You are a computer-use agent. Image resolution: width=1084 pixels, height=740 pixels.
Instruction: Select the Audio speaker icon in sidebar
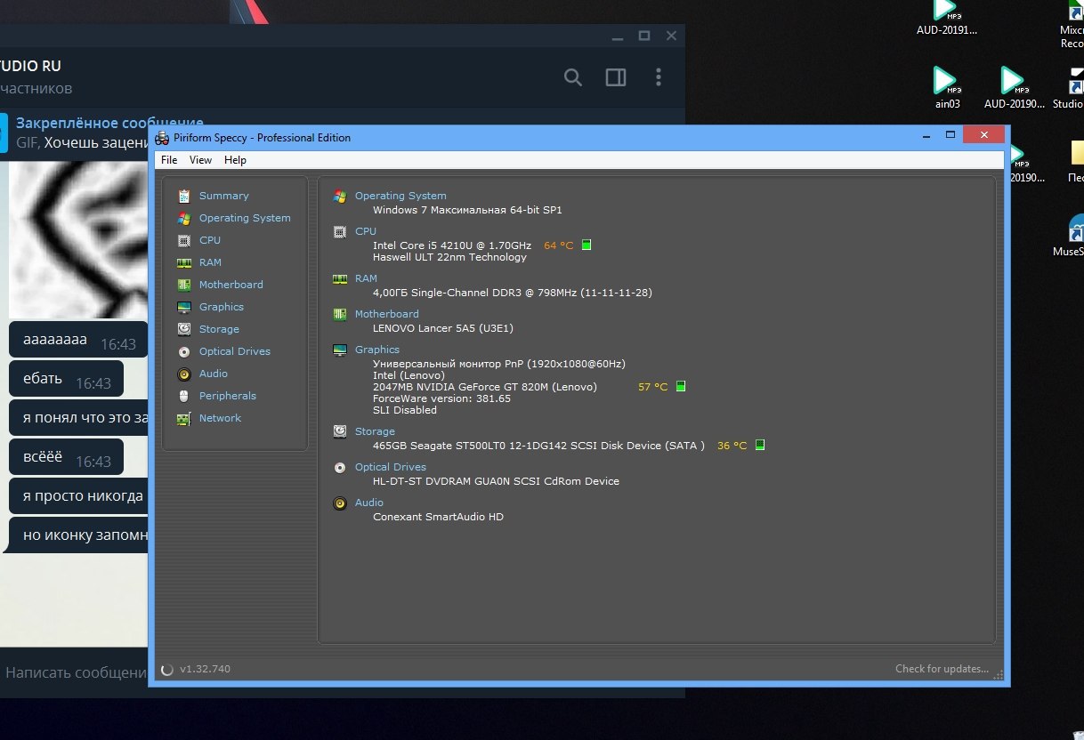pyautogui.click(x=184, y=374)
